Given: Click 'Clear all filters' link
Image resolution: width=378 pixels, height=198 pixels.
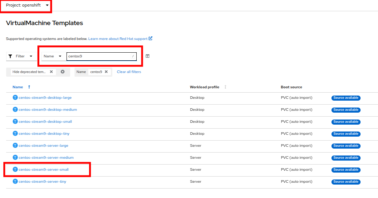Looking at the screenshot, I should (x=129, y=72).
